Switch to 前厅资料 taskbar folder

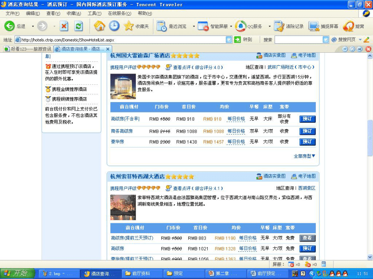point(143,273)
